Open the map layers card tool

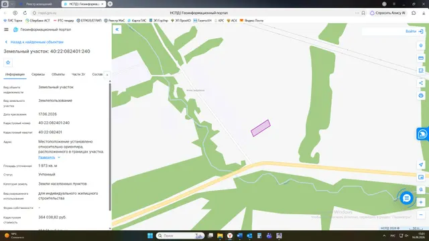click(x=421, y=58)
